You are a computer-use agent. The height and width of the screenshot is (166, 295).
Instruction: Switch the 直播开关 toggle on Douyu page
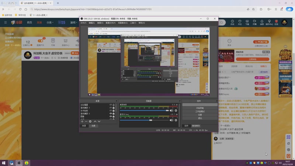pyautogui.click(x=40, y=41)
